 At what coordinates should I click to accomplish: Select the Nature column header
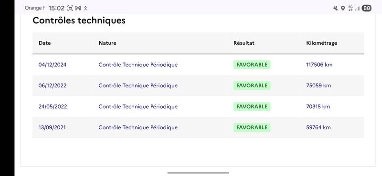107,43
